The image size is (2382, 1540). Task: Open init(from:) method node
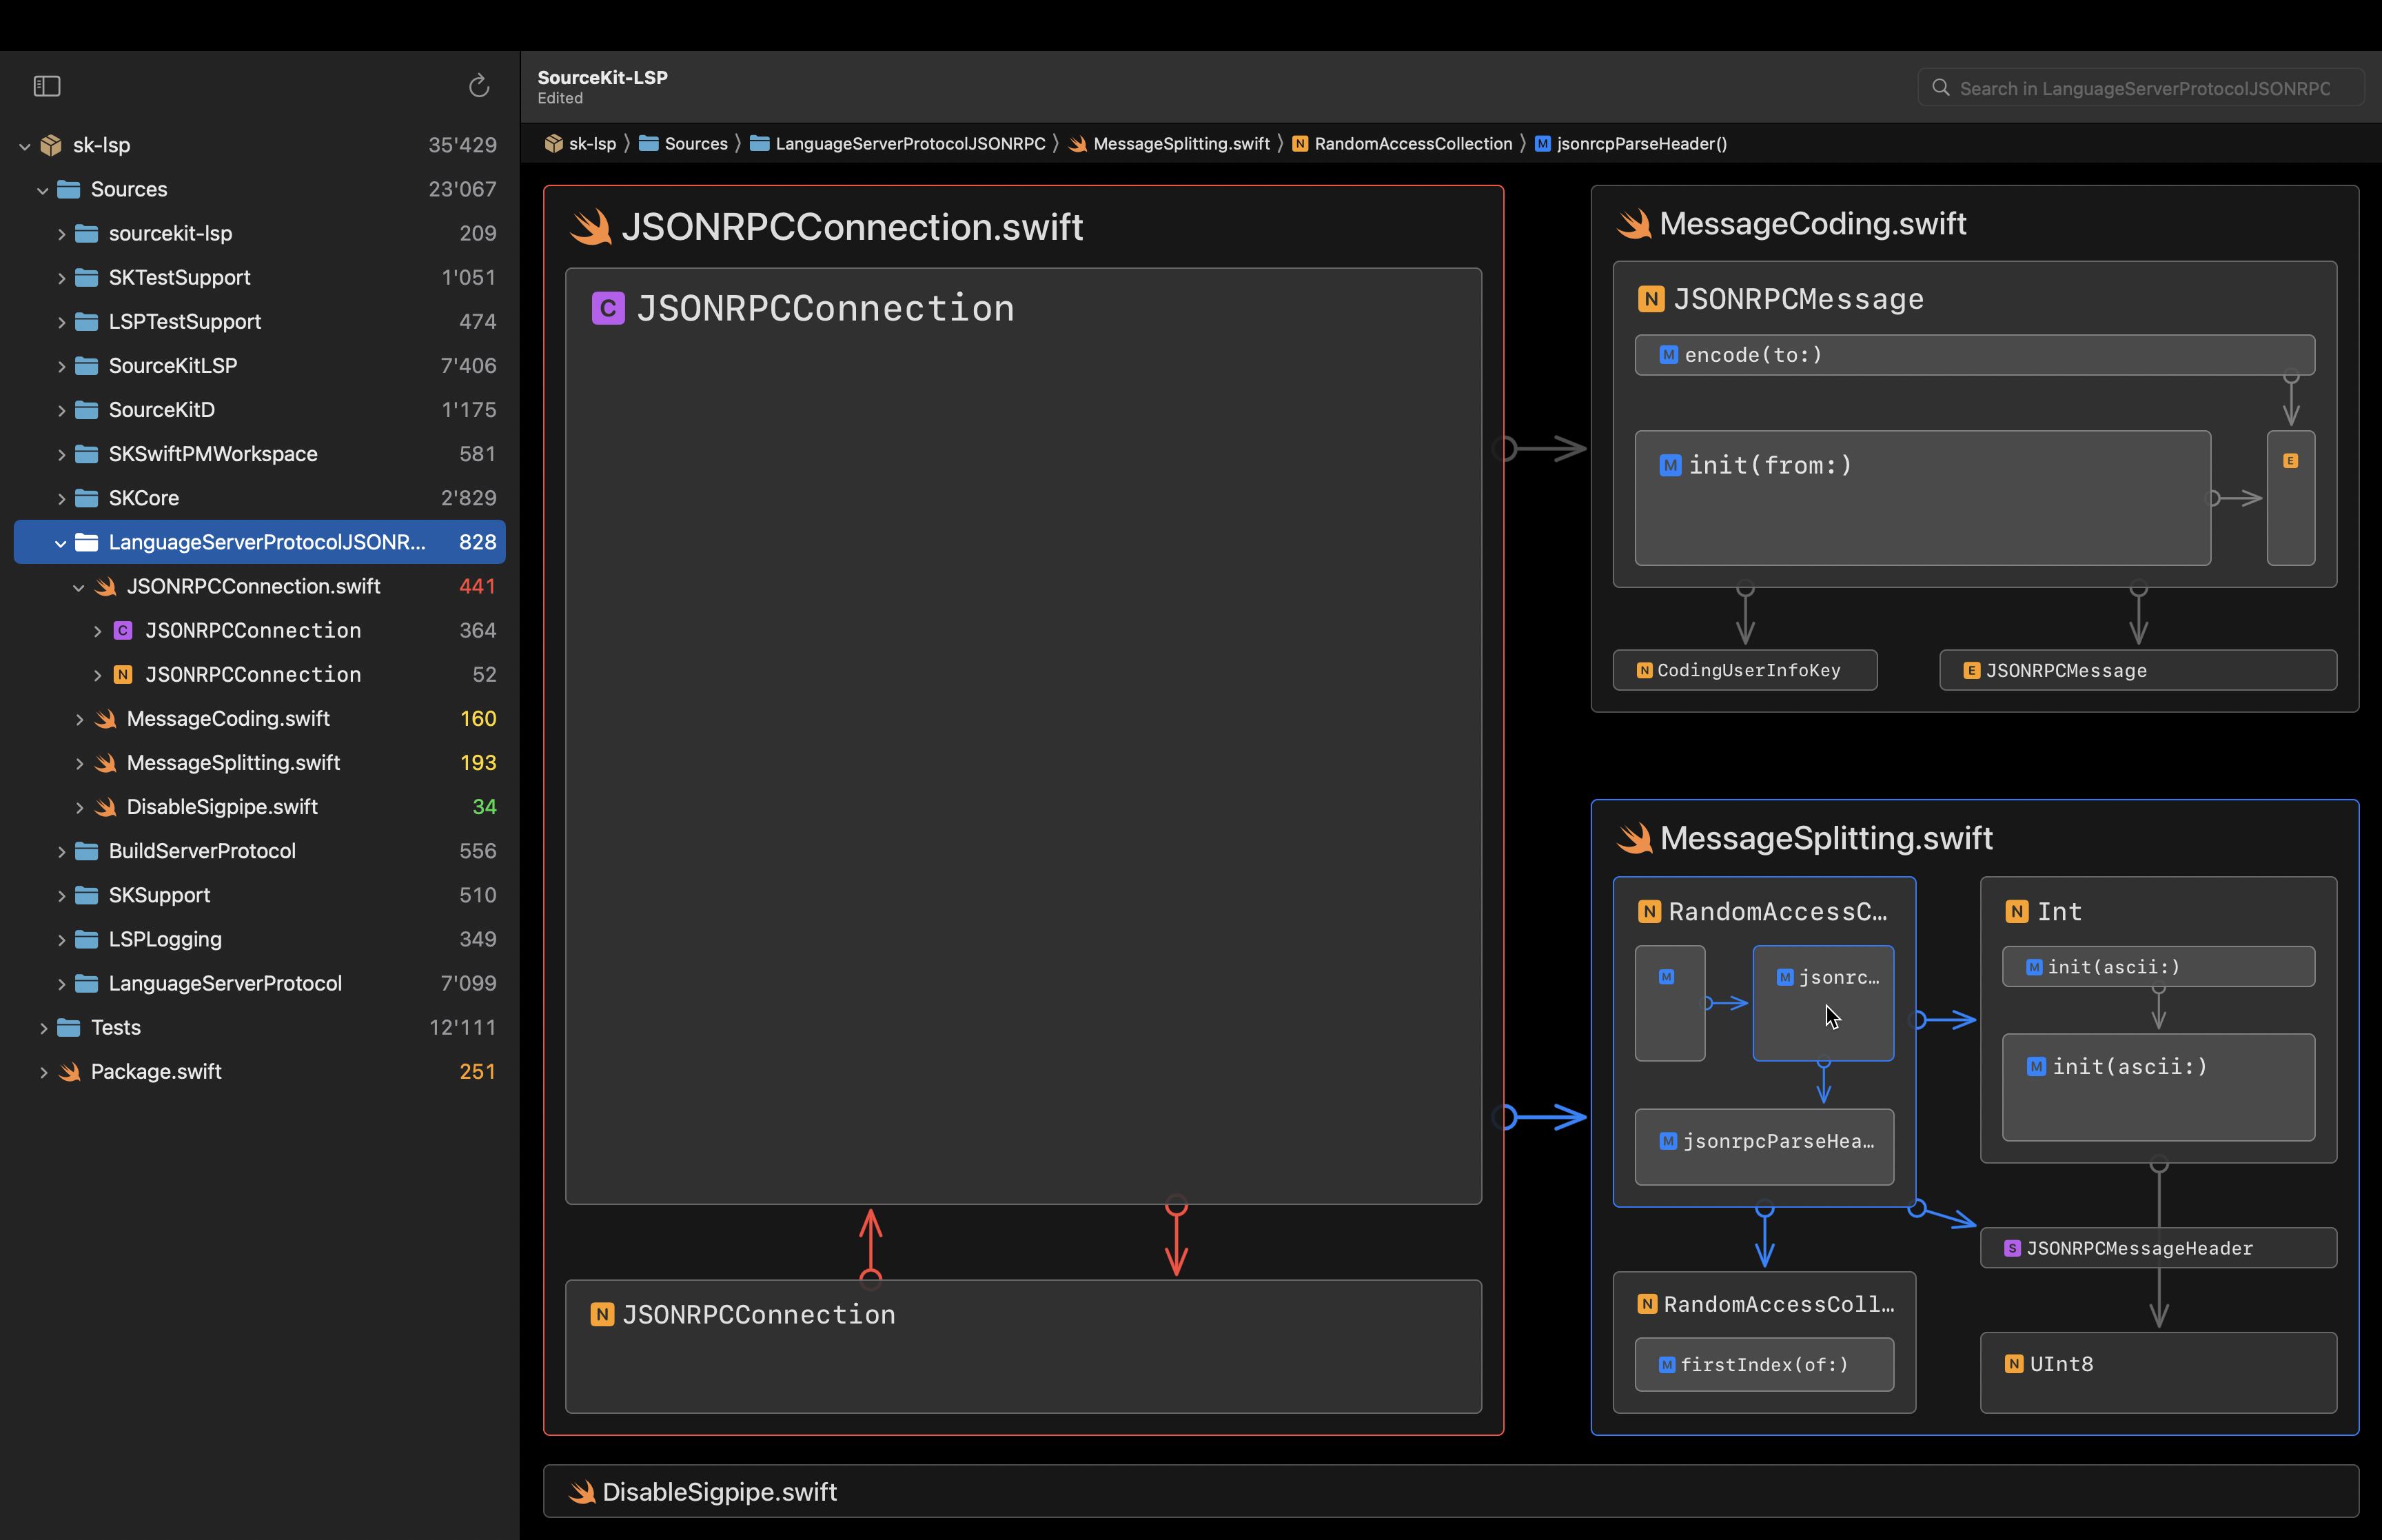[1923, 498]
